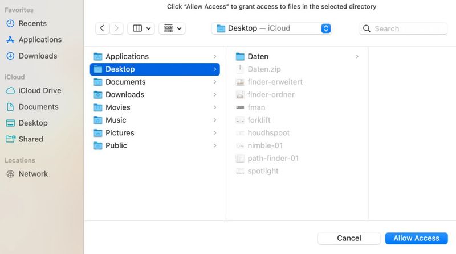Expand the Public folder chevron
This screenshot has width=456, height=254.
215,145
